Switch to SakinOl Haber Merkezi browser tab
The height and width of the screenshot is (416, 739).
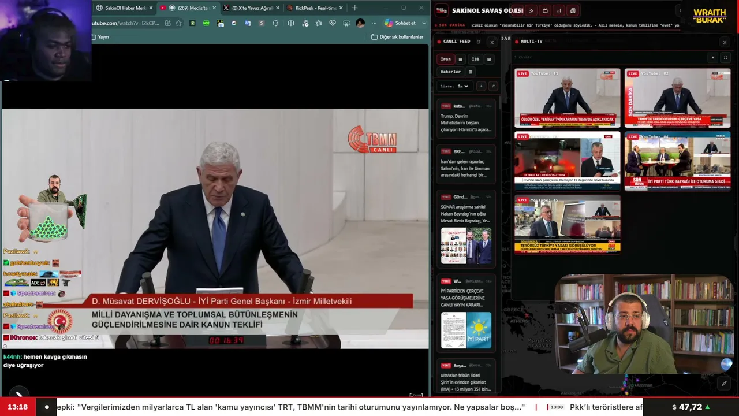(x=124, y=8)
